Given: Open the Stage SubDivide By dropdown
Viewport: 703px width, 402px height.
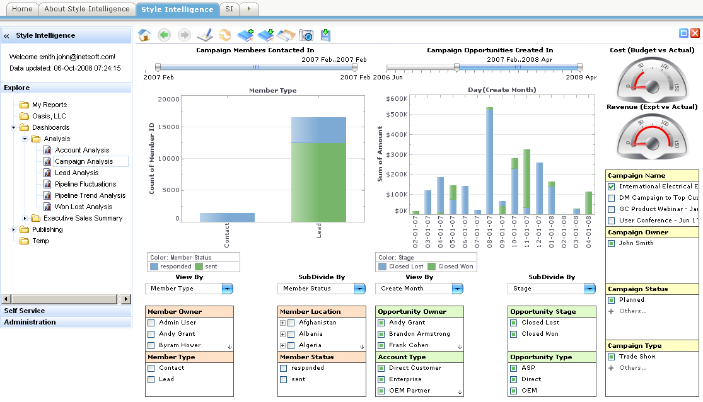Looking at the screenshot, I should click(590, 289).
